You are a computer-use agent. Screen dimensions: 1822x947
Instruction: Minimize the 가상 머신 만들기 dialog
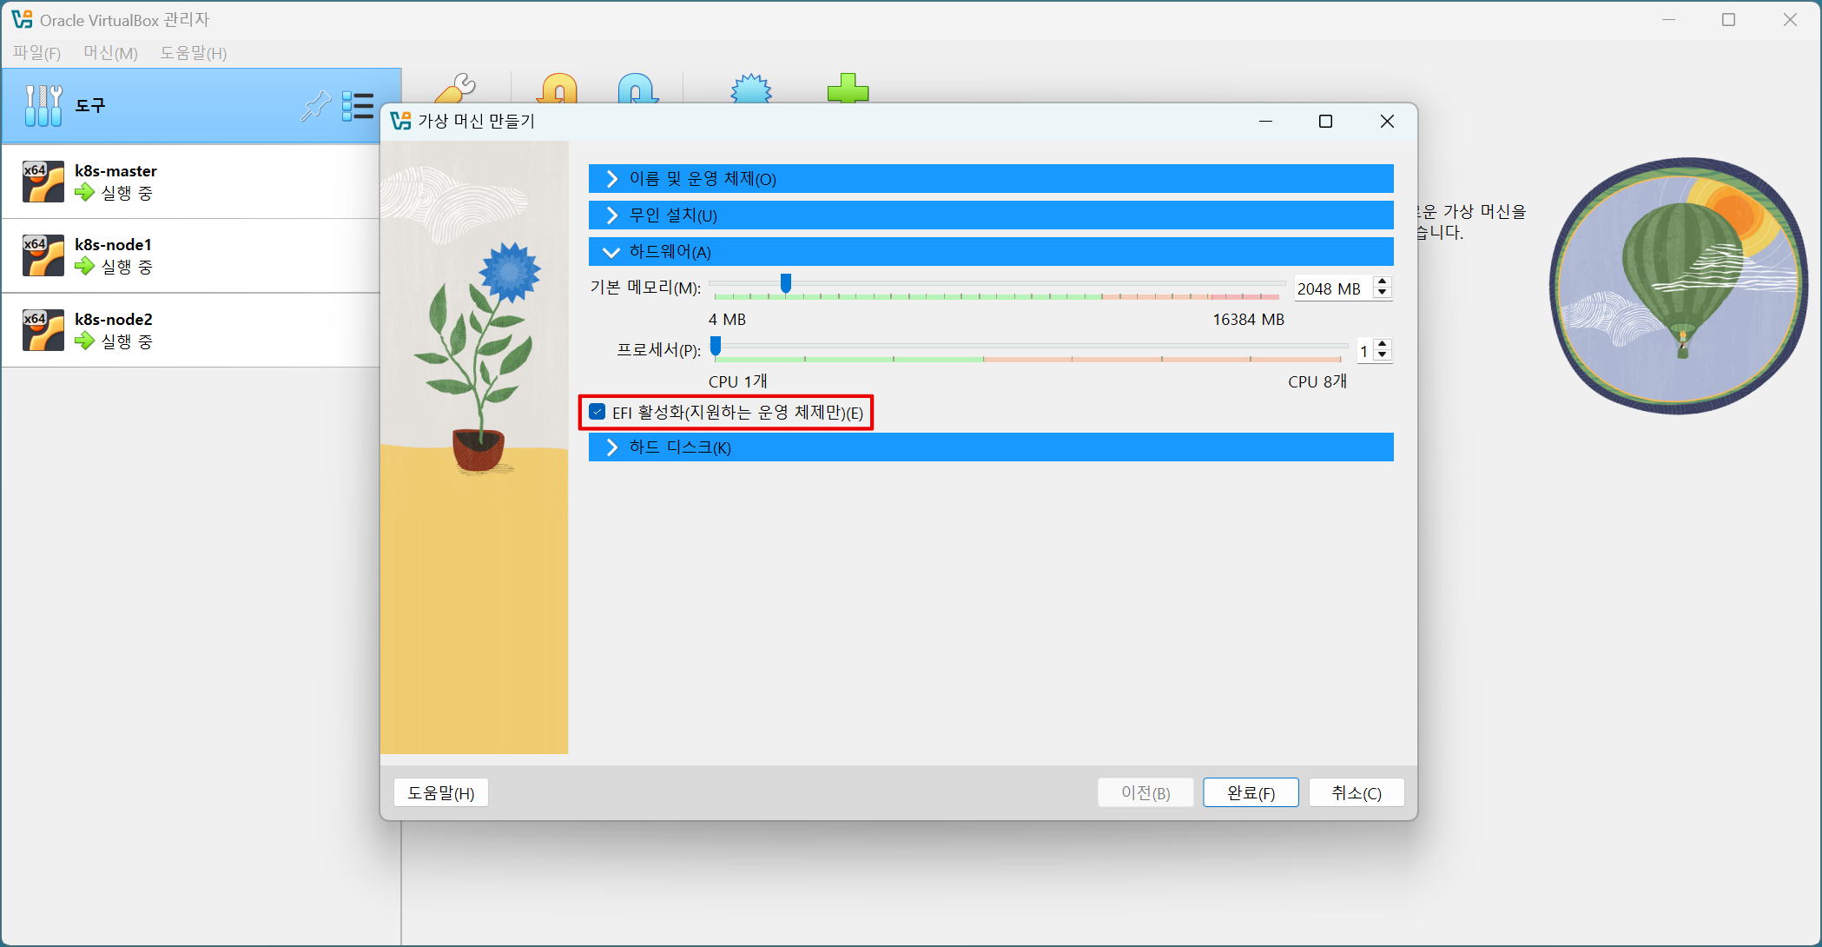pyautogui.click(x=1265, y=122)
